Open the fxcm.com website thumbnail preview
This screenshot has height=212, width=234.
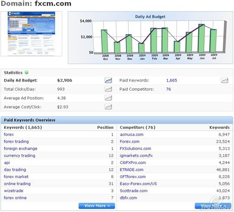coord(31,34)
